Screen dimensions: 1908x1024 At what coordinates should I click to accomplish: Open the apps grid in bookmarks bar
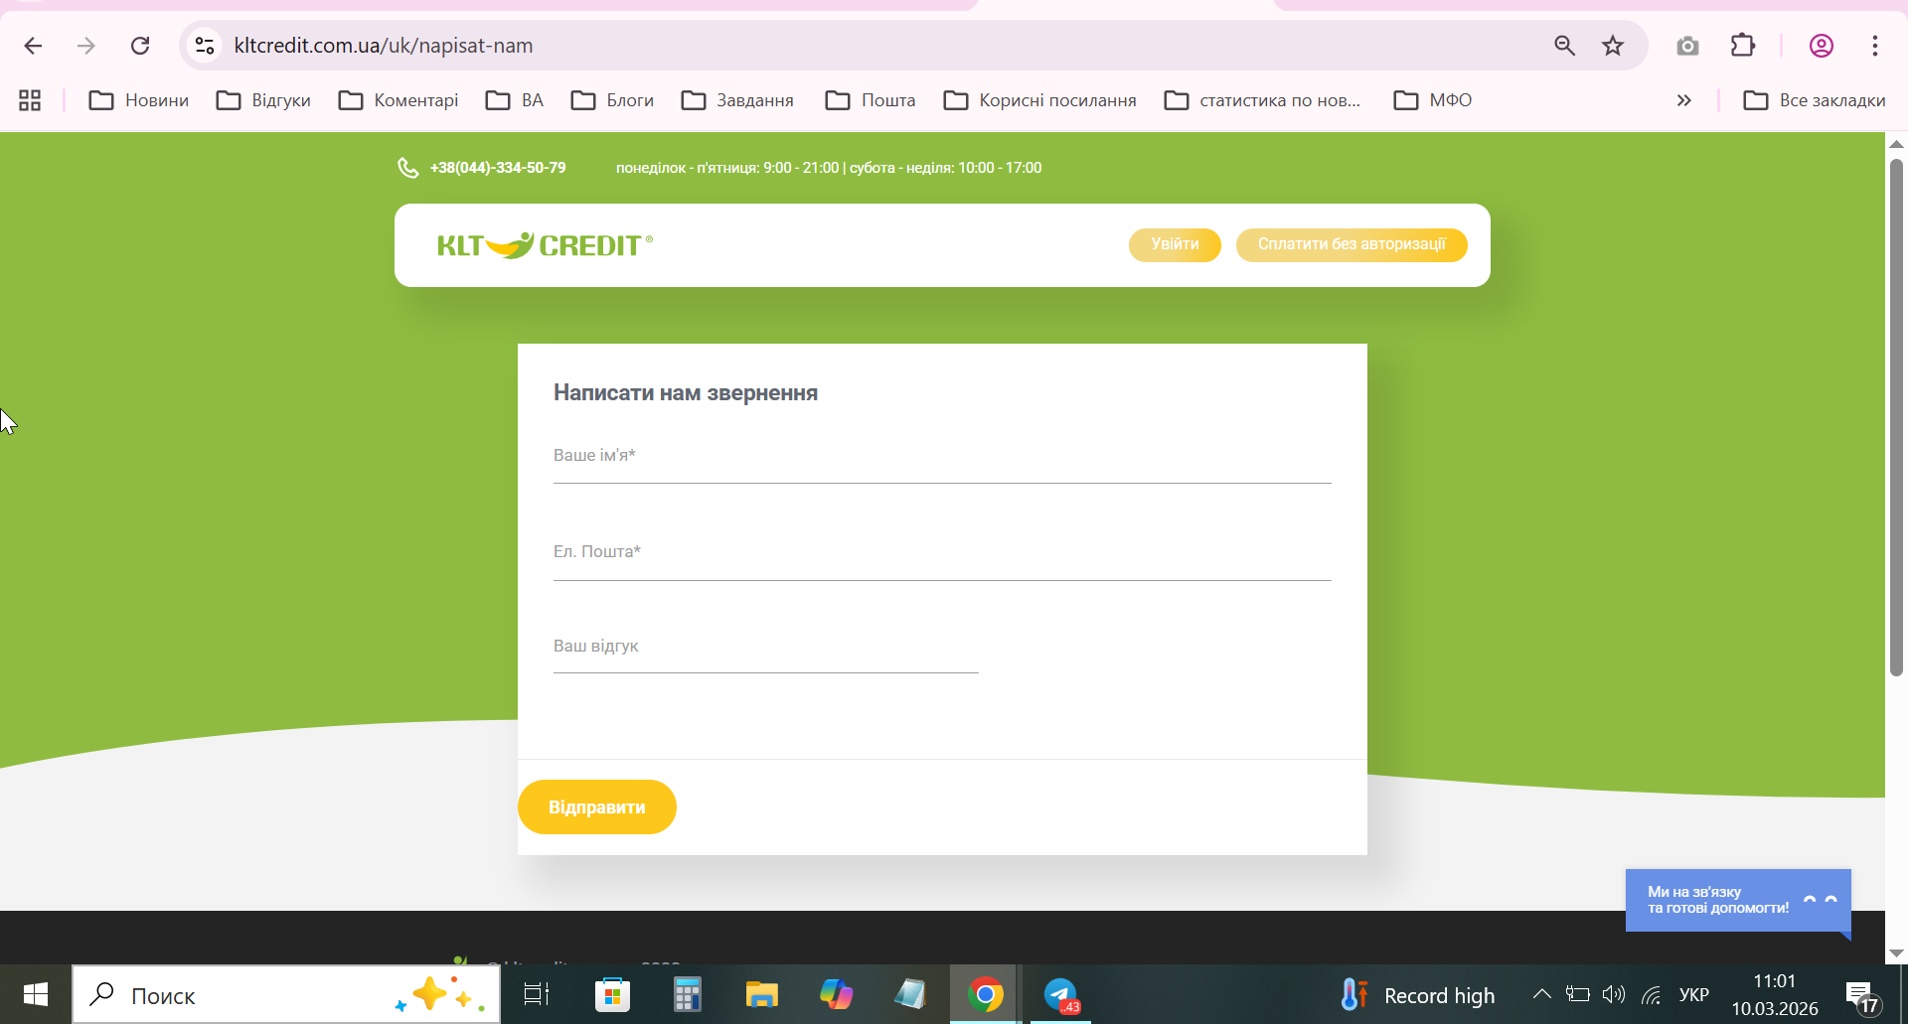(x=30, y=100)
